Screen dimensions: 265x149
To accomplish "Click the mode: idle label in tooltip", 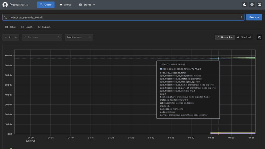I will tap(165, 106).
